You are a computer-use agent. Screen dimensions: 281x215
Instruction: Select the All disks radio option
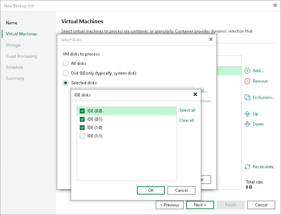click(x=66, y=63)
